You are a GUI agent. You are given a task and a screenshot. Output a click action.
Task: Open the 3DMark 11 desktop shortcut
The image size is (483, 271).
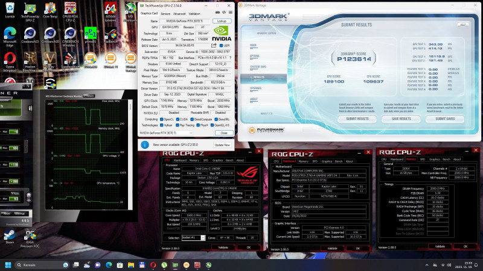[x=110, y=60]
